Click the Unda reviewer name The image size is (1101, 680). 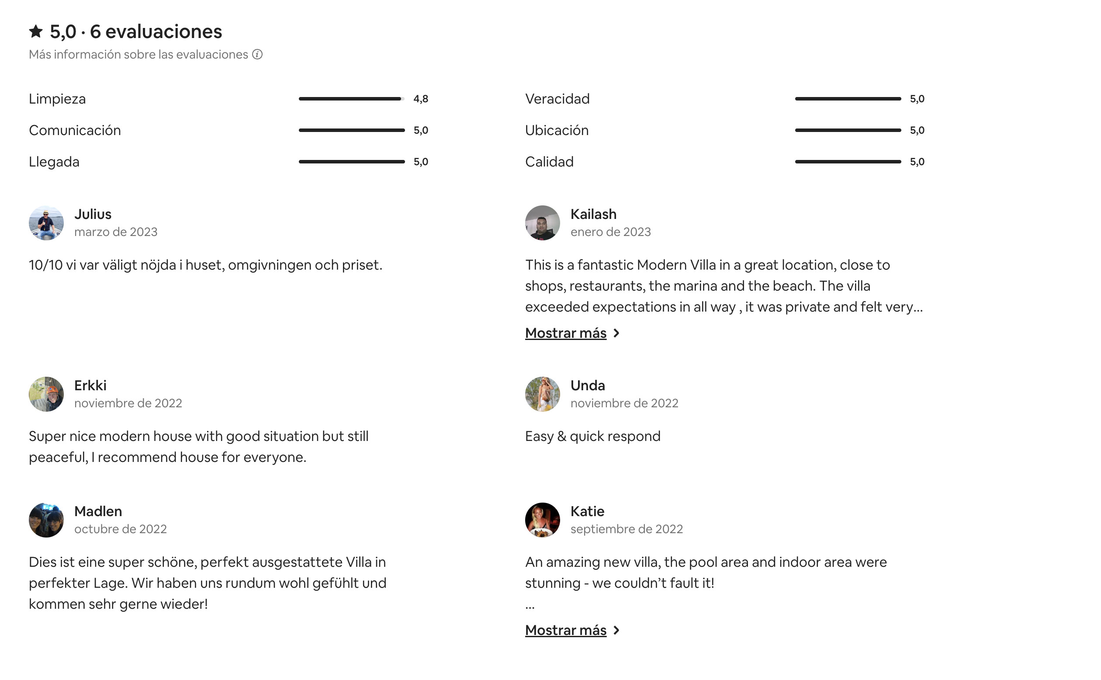588,385
